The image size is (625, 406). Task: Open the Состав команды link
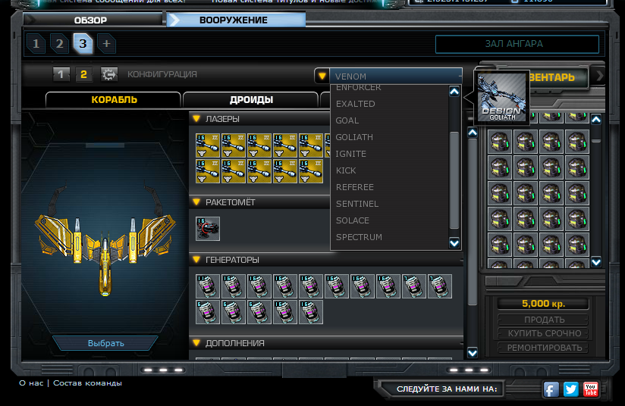[x=88, y=383]
